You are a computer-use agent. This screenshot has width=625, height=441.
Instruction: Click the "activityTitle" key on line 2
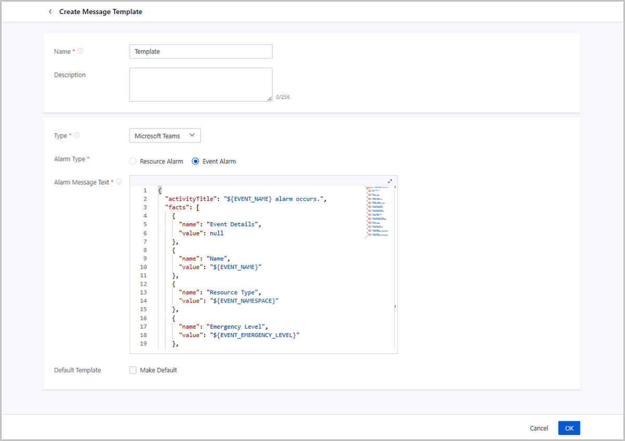[191, 199]
